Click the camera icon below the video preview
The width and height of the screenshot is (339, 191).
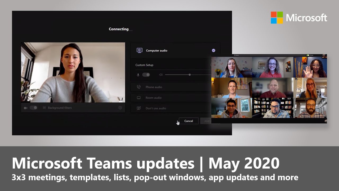coord(26,108)
